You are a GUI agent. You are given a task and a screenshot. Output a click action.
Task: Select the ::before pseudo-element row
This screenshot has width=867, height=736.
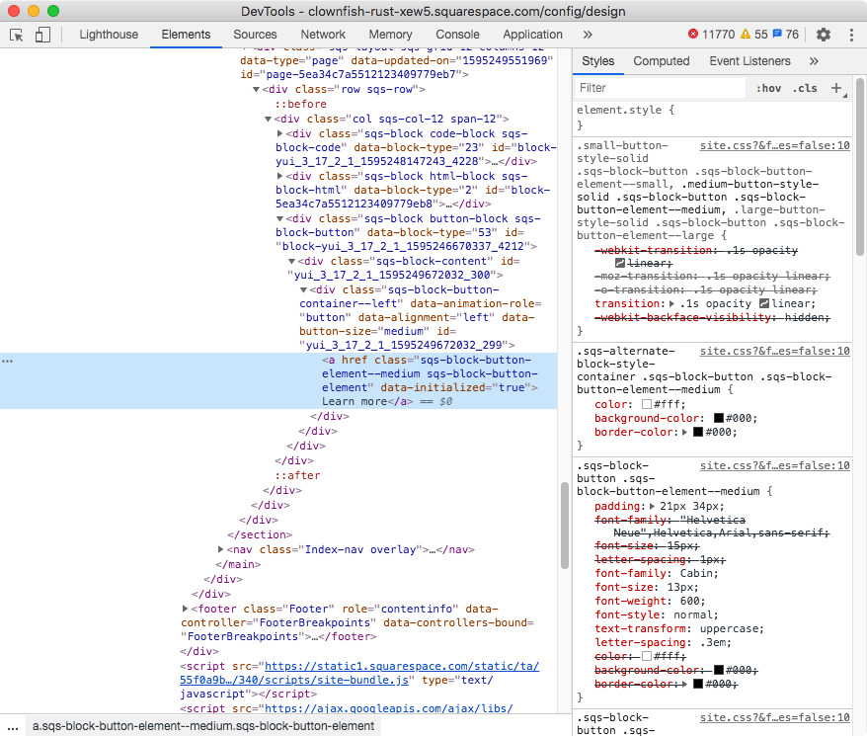(301, 104)
